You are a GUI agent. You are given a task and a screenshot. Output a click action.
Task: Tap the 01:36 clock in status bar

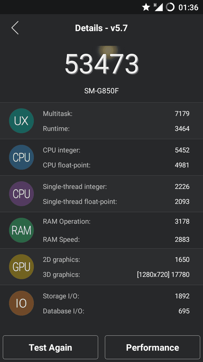point(188,7)
